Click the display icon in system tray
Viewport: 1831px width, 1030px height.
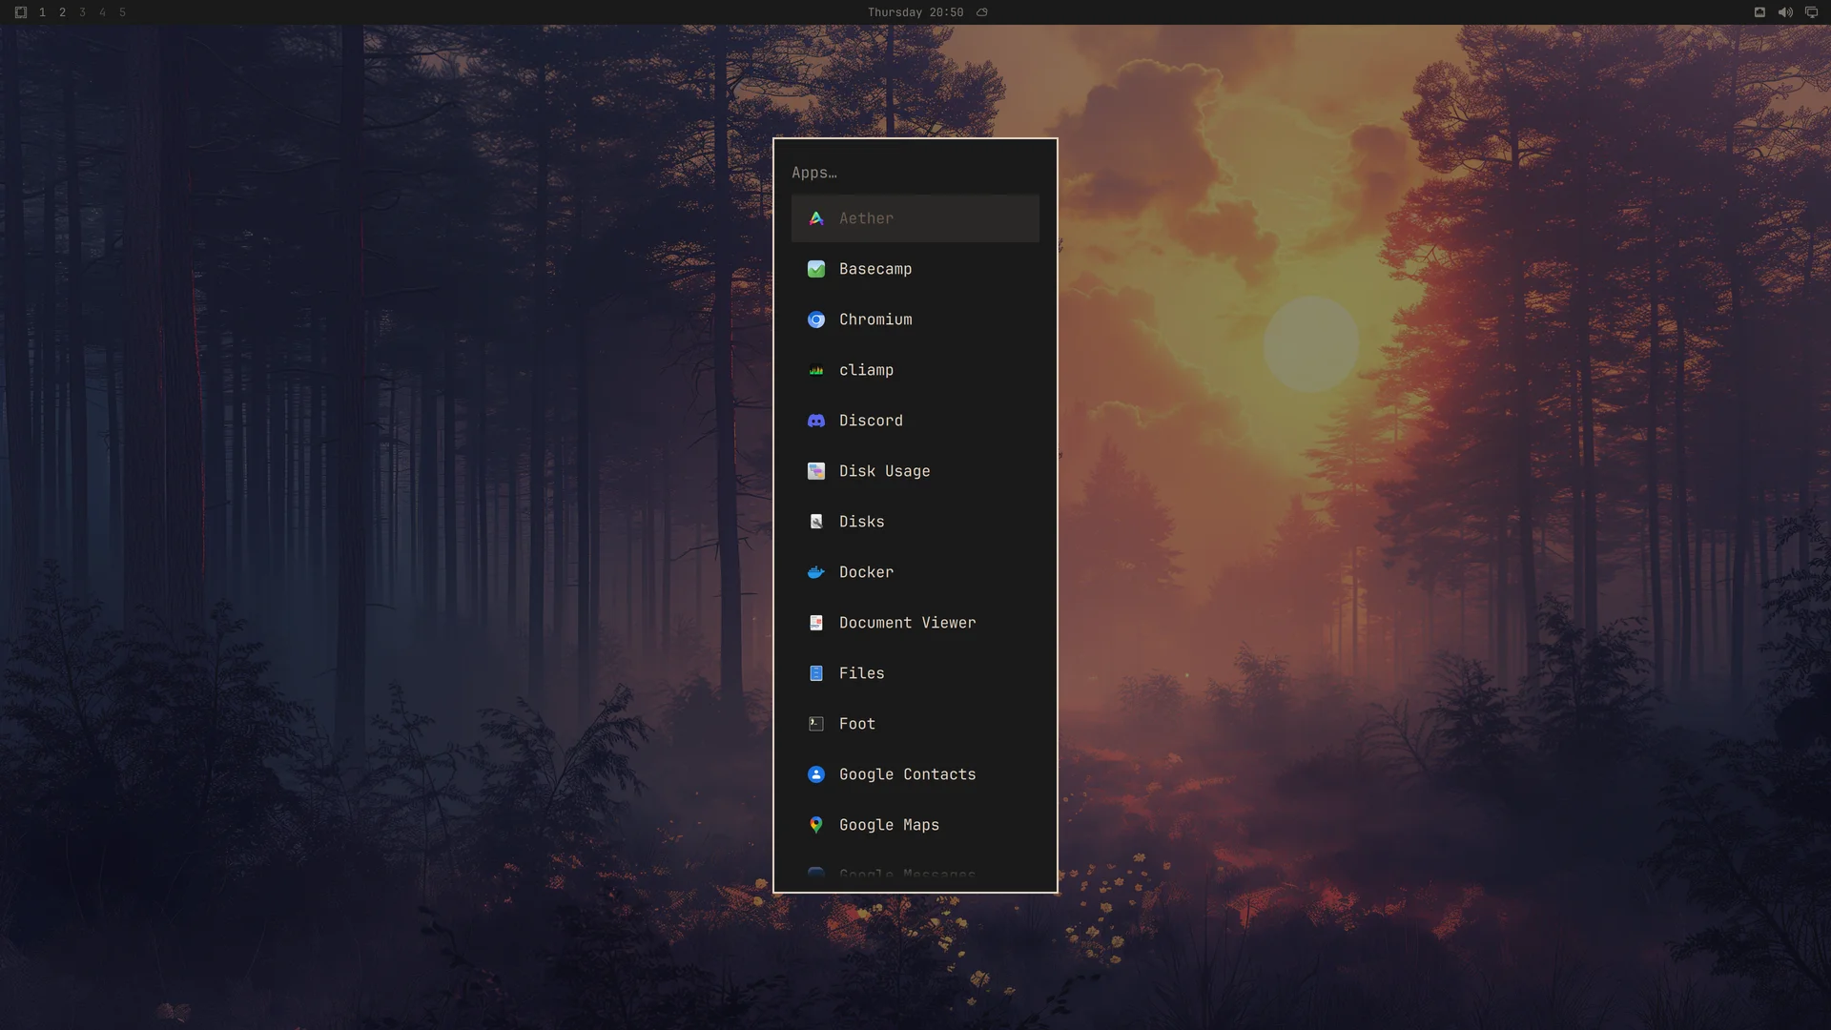pos(1811,12)
